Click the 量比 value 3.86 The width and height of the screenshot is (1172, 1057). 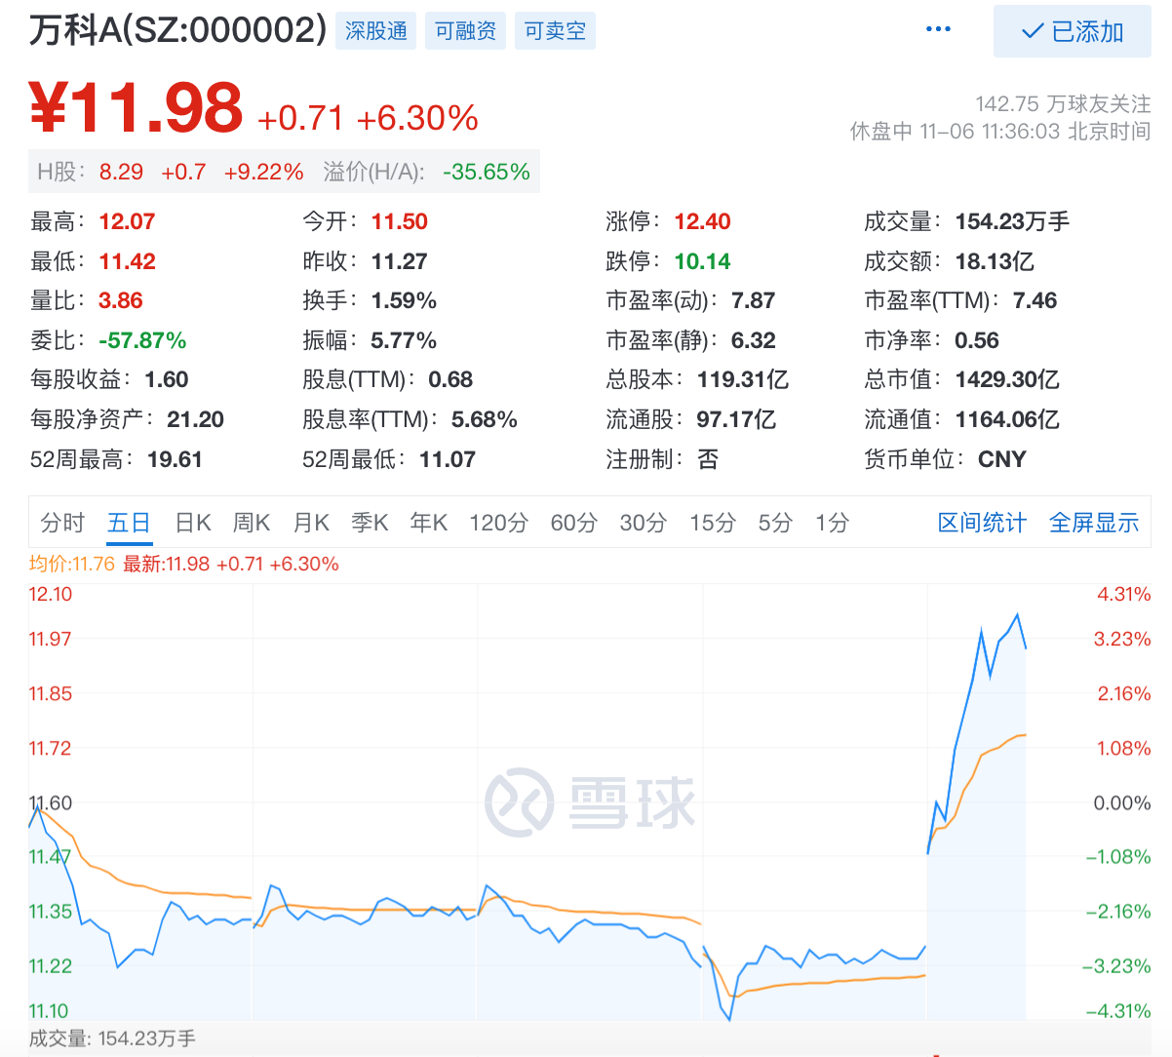tap(121, 300)
